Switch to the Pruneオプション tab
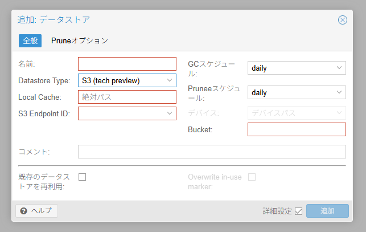Screen dimensions: 366x232 click(x=80, y=40)
